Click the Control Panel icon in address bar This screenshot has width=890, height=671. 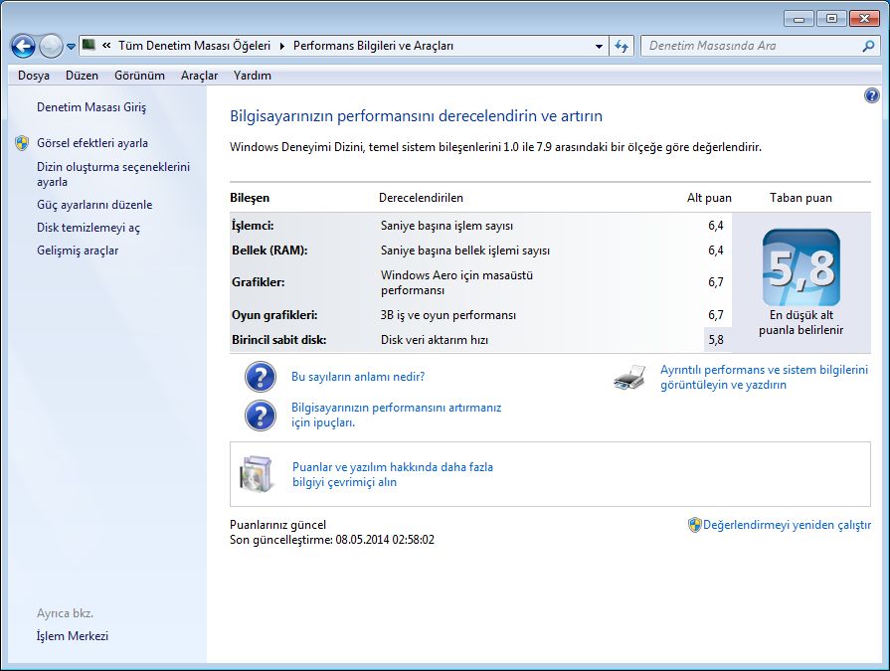tap(89, 45)
